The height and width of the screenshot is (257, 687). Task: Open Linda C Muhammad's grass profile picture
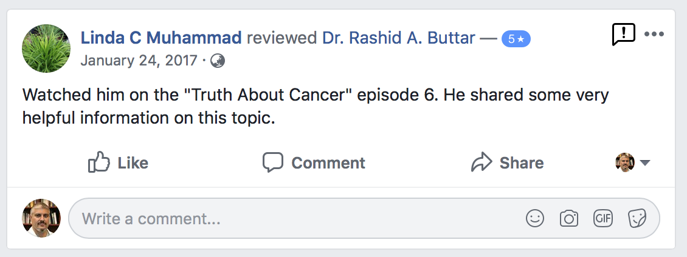(x=46, y=48)
